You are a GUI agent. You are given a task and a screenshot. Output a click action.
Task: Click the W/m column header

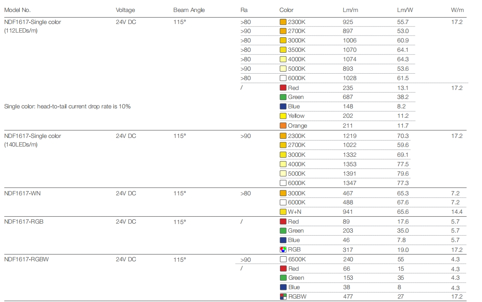457,10
